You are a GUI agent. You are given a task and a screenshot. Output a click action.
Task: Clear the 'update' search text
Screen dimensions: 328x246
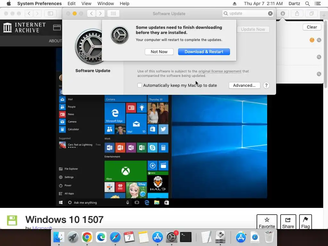[270, 13]
